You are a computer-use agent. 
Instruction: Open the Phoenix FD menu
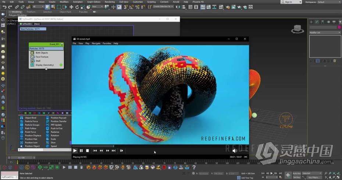198,2
